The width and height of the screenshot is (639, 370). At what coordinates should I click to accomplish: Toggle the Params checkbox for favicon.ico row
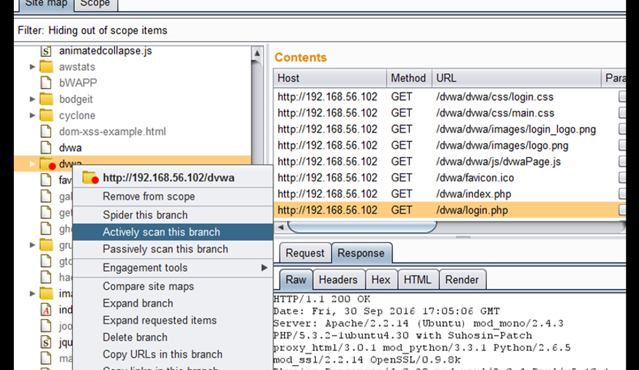622,178
